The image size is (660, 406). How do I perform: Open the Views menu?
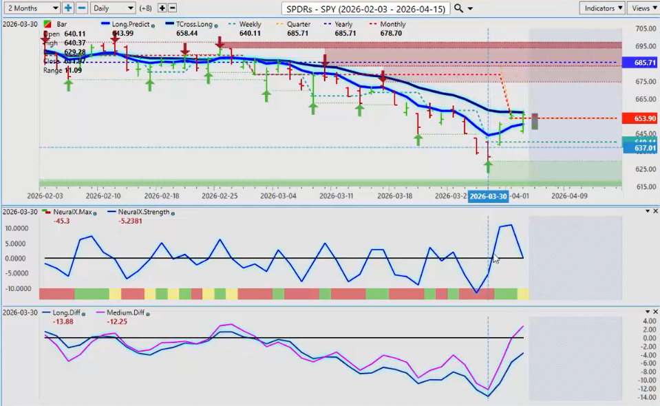(643, 8)
